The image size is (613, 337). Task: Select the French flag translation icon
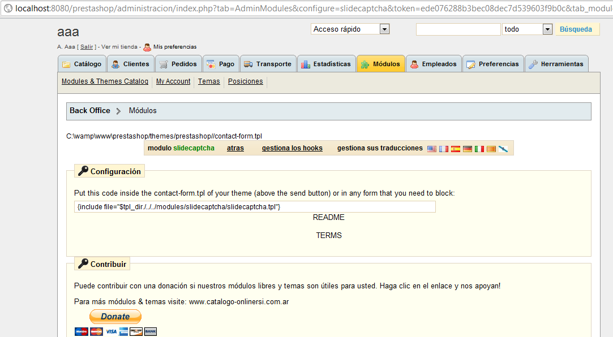pos(444,149)
